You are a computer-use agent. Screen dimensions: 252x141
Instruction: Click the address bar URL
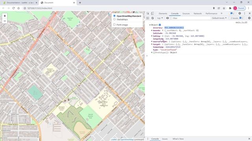pyautogui.click(x=40, y=8)
